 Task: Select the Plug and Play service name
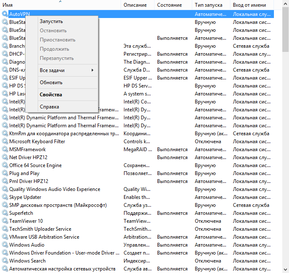click(24, 173)
